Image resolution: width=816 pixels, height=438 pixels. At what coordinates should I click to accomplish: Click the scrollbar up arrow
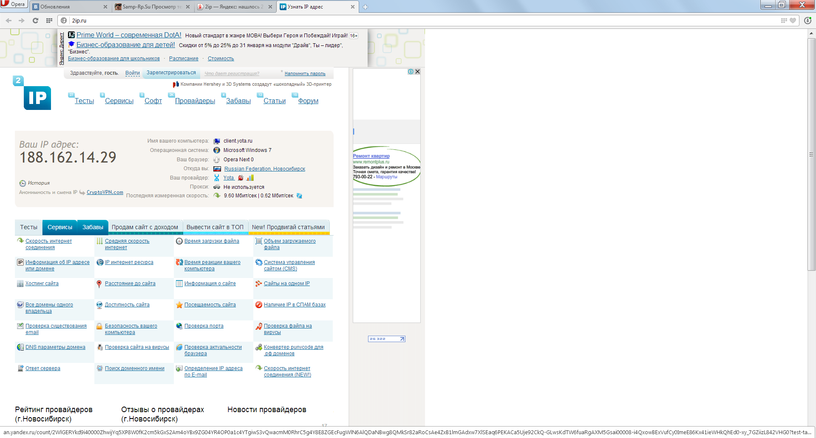(x=811, y=33)
